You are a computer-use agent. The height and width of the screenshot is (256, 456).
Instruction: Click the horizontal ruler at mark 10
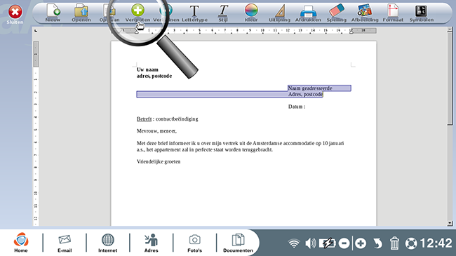click(x=262, y=30)
